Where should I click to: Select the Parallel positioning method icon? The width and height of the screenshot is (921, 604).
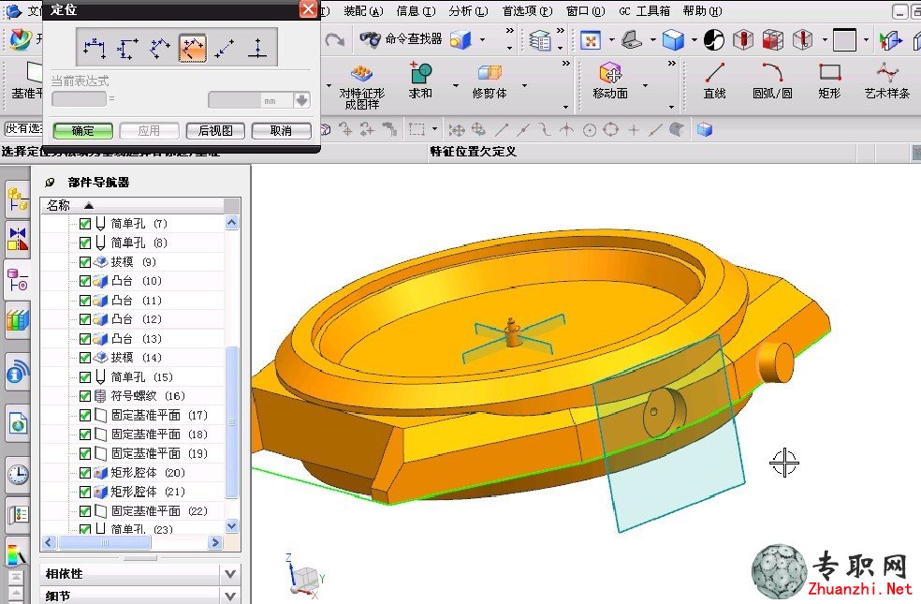click(x=160, y=49)
